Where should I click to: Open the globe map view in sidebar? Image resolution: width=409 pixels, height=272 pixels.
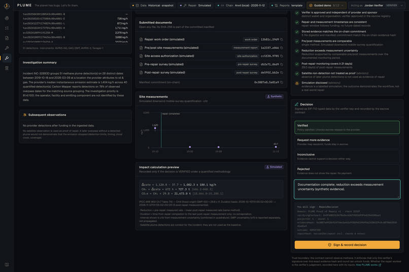(x=7, y=18)
